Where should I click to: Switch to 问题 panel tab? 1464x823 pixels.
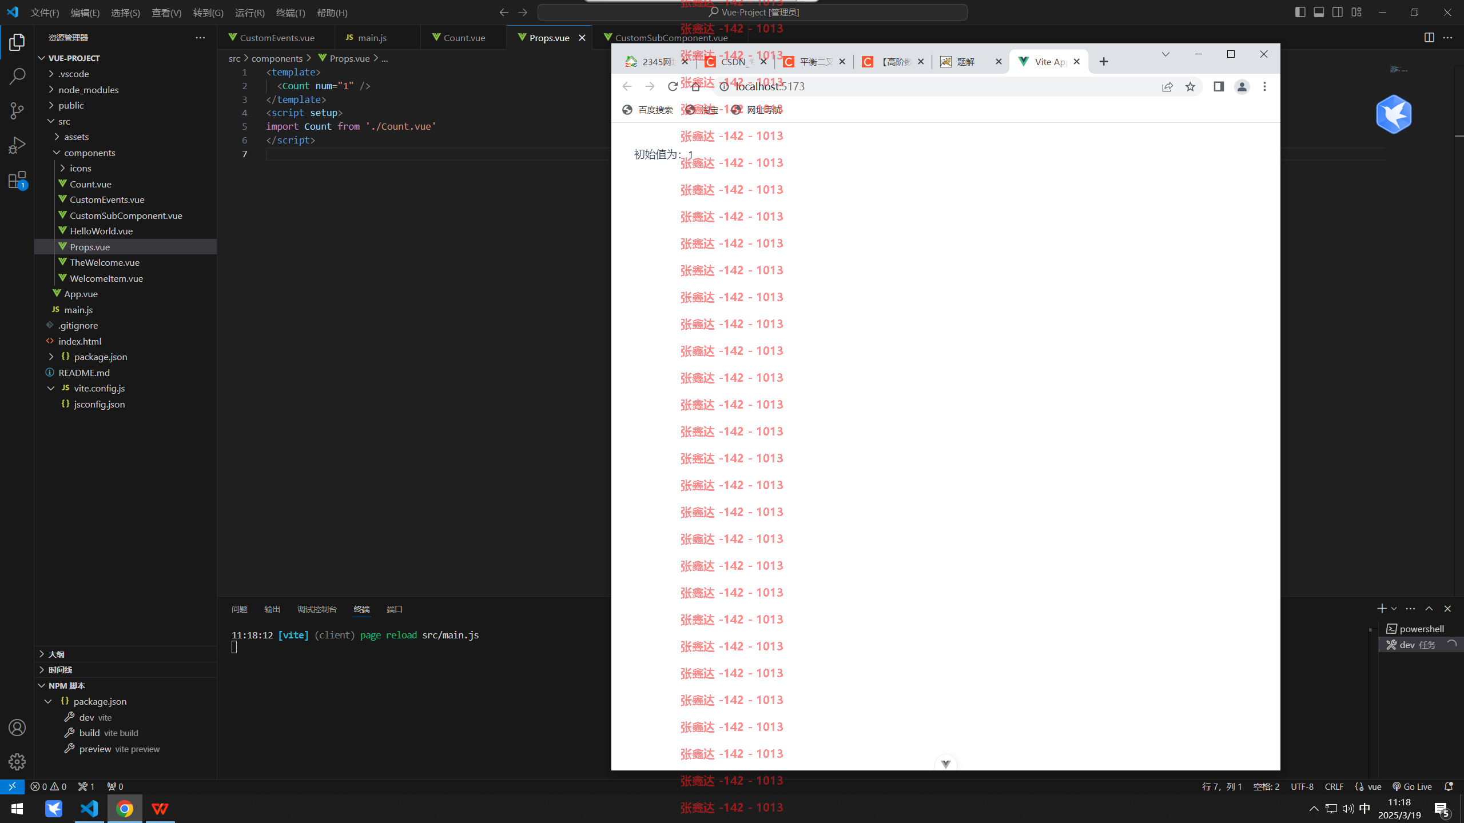[x=239, y=609]
